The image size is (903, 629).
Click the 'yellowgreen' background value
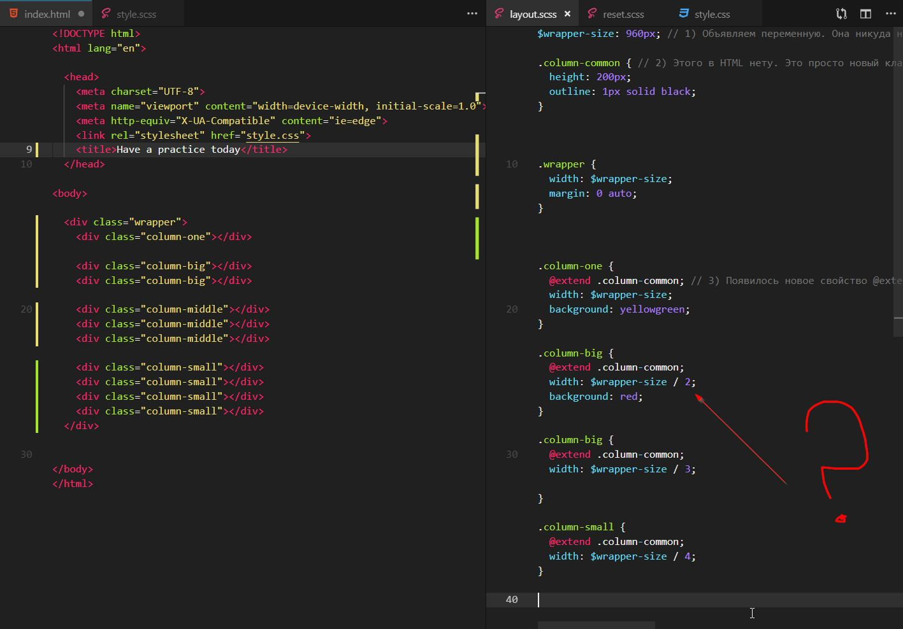point(652,309)
